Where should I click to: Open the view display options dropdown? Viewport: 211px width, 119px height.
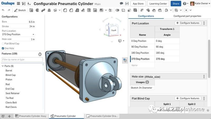[121, 41]
